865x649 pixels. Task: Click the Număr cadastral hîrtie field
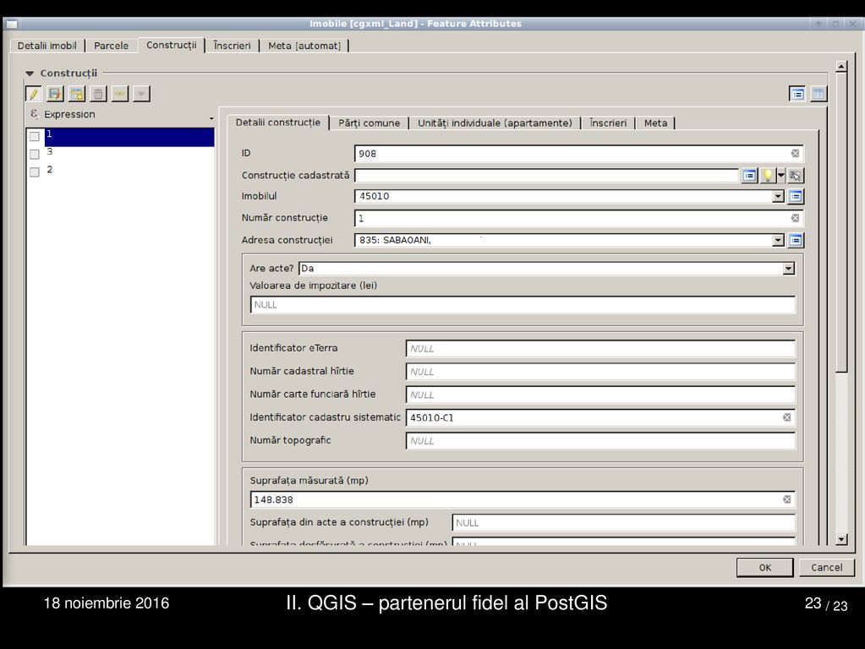tap(600, 372)
